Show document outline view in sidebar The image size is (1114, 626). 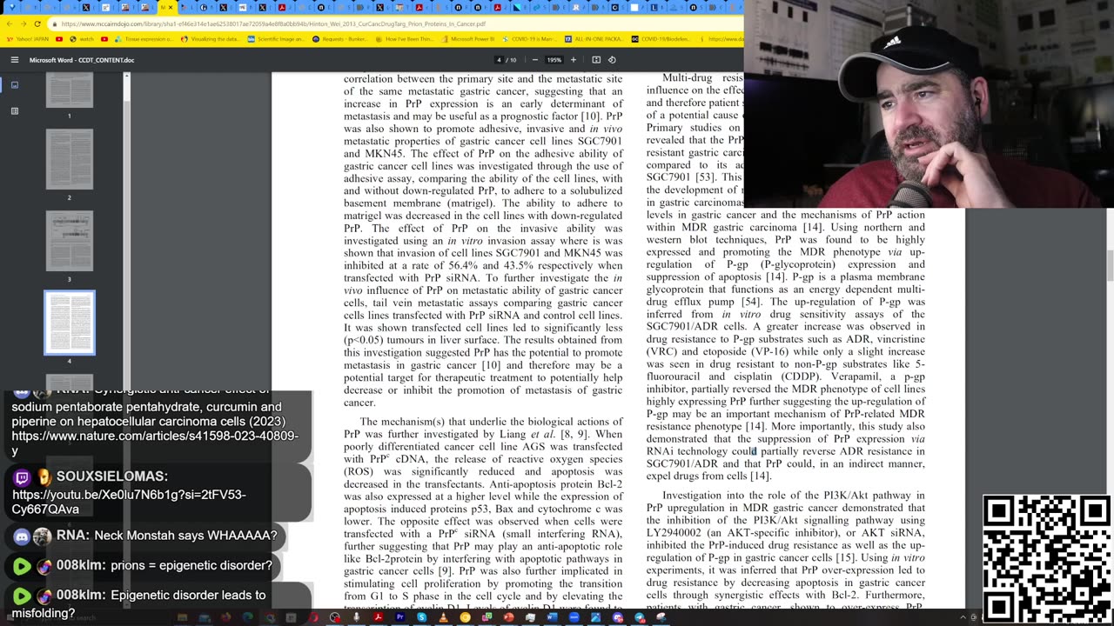tap(15, 111)
